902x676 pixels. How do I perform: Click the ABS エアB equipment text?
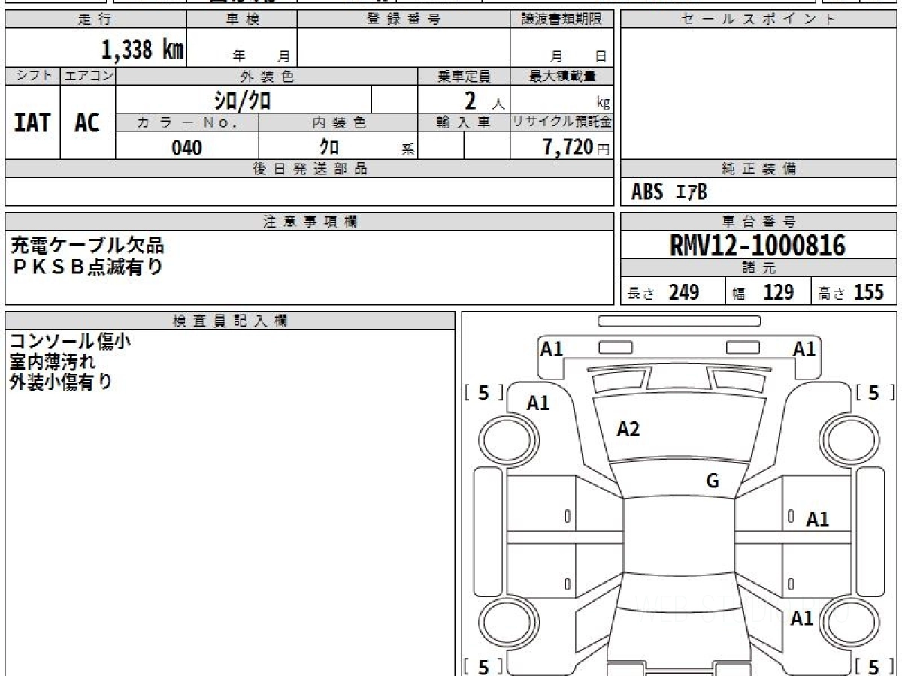pos(669,192)
